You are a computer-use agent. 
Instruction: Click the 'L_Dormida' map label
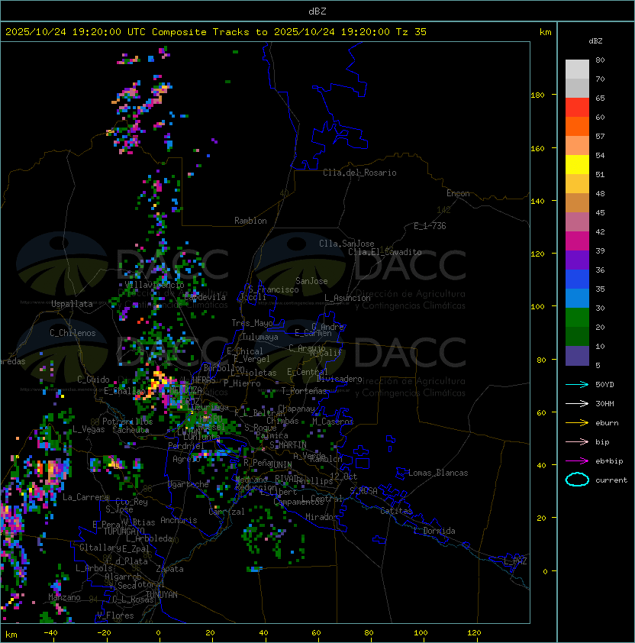click(434, 531)
